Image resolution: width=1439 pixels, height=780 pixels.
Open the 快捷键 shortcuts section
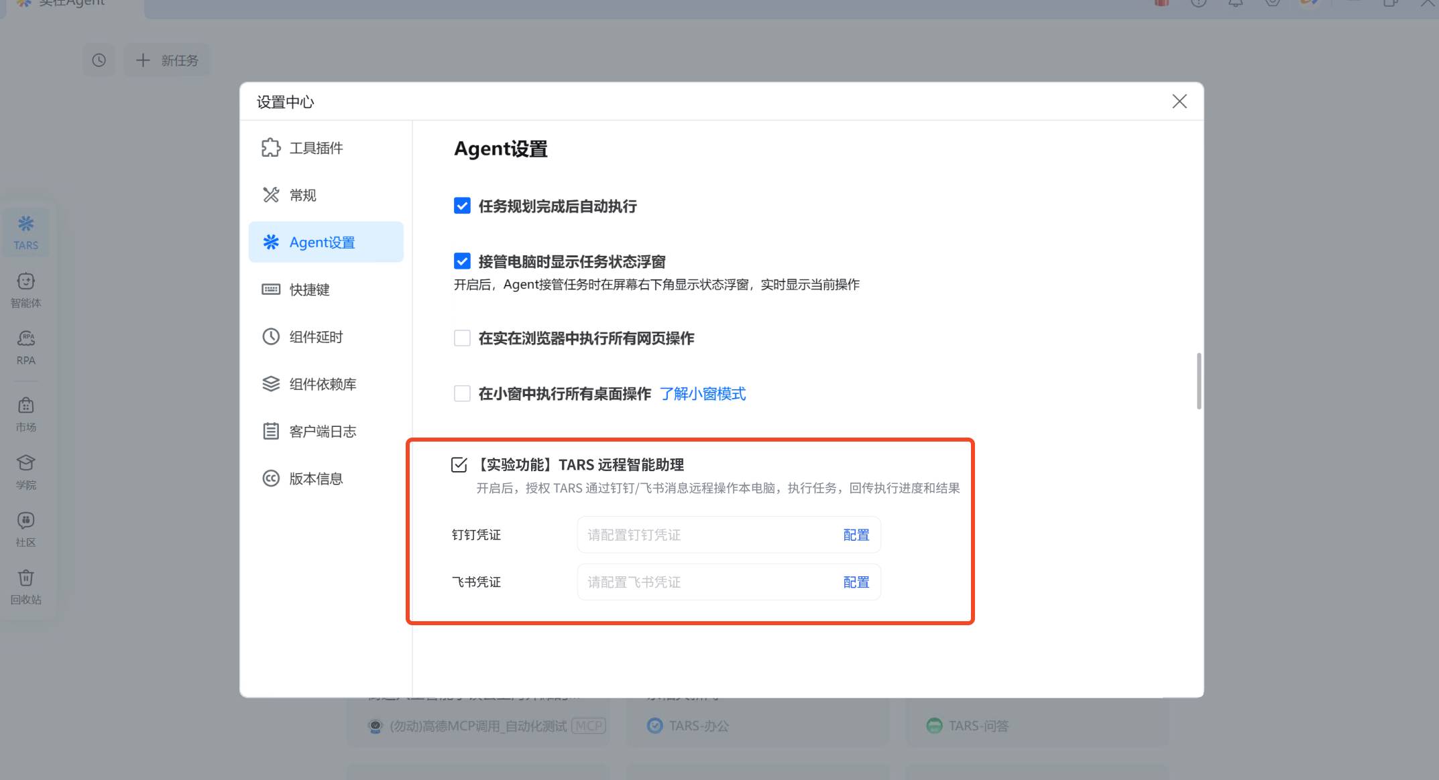[308, 289]
